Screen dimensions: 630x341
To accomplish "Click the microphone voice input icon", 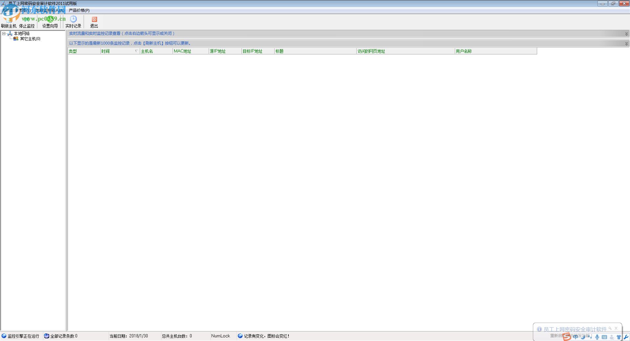I will [597, 337].
